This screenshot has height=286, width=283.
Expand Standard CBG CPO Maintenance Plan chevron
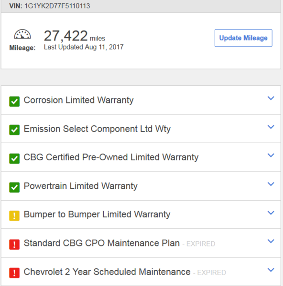271,241
